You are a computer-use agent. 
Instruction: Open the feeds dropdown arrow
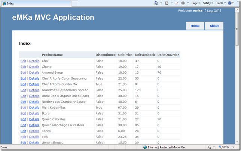point(172,3)
